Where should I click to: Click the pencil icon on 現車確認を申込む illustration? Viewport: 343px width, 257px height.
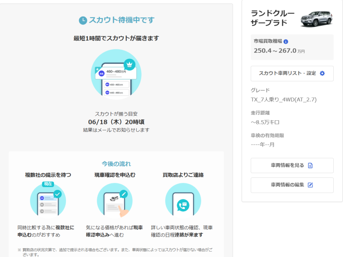pos(124,194)
